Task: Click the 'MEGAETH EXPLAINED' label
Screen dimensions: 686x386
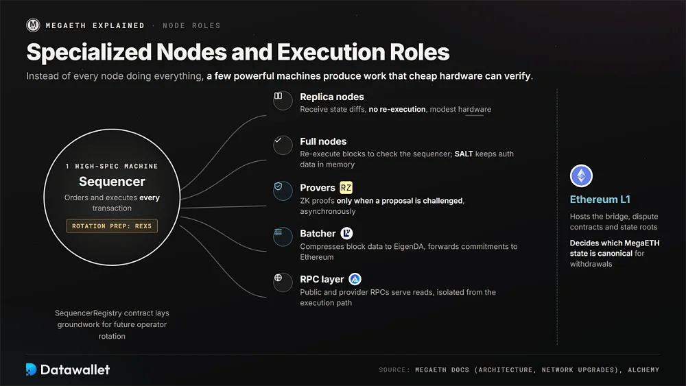Action: (95, 26)
